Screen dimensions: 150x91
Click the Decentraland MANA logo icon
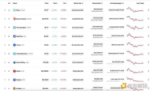pos(14,19)
